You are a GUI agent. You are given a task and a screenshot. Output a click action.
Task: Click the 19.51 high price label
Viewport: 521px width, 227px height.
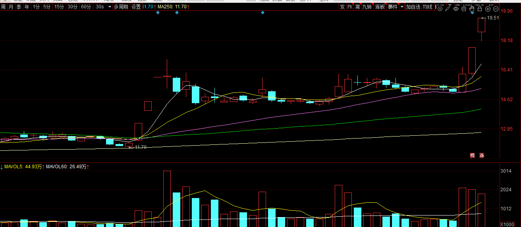point(493,18)
